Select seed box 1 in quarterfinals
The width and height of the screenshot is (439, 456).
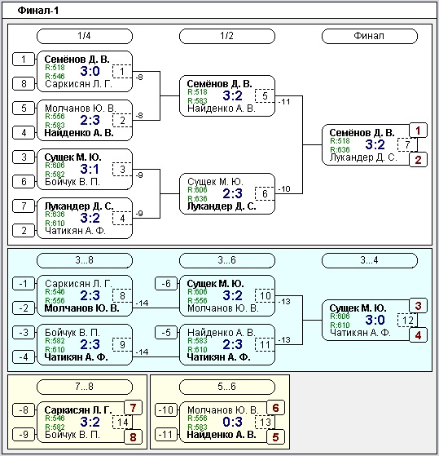pos(24,60)
